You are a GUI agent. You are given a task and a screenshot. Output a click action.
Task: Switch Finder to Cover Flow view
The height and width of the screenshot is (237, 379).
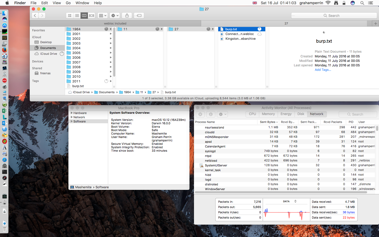click(x=92, y=16)
